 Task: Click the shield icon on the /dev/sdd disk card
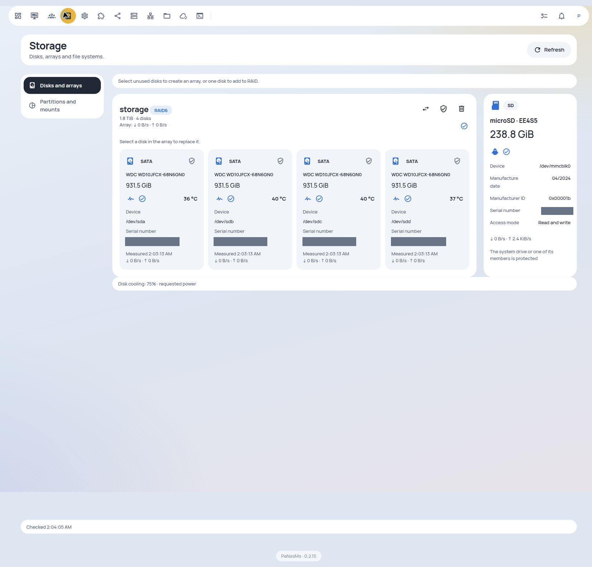pyautogui.click(x=457, y=161)
